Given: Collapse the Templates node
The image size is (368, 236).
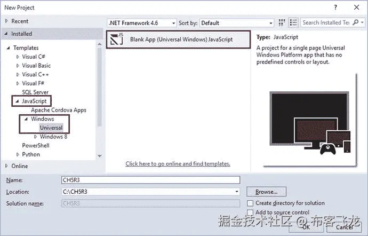Looking at the screenshot, I should [8, 48].
